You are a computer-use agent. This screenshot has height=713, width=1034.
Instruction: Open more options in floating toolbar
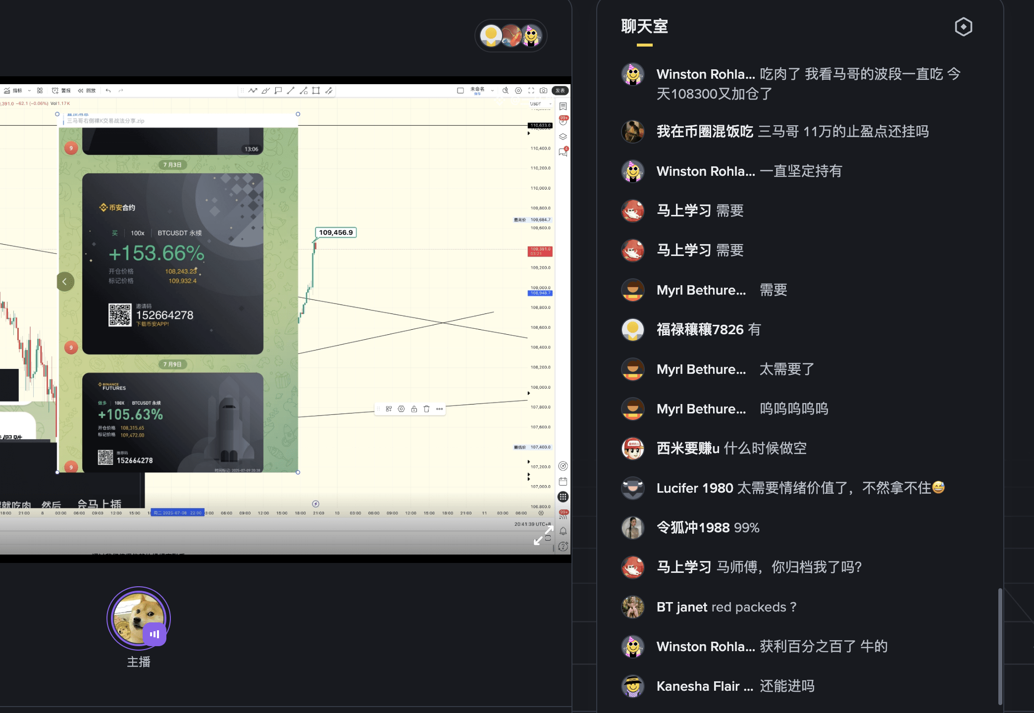pos(439,409)
